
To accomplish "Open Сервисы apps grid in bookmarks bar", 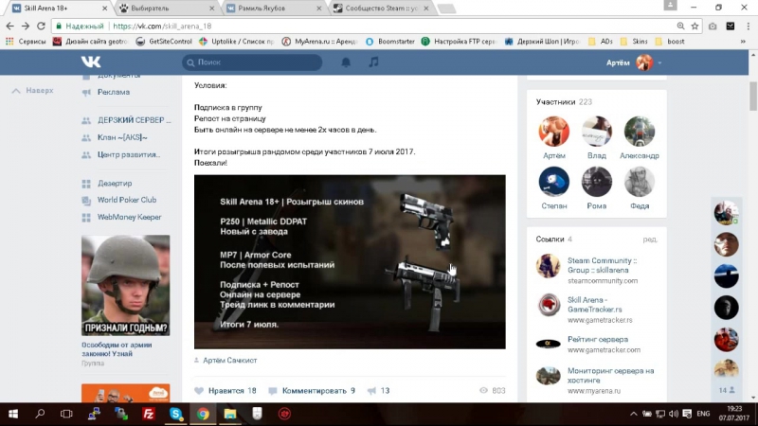I will pyautogui.click(x=27, y=42).
